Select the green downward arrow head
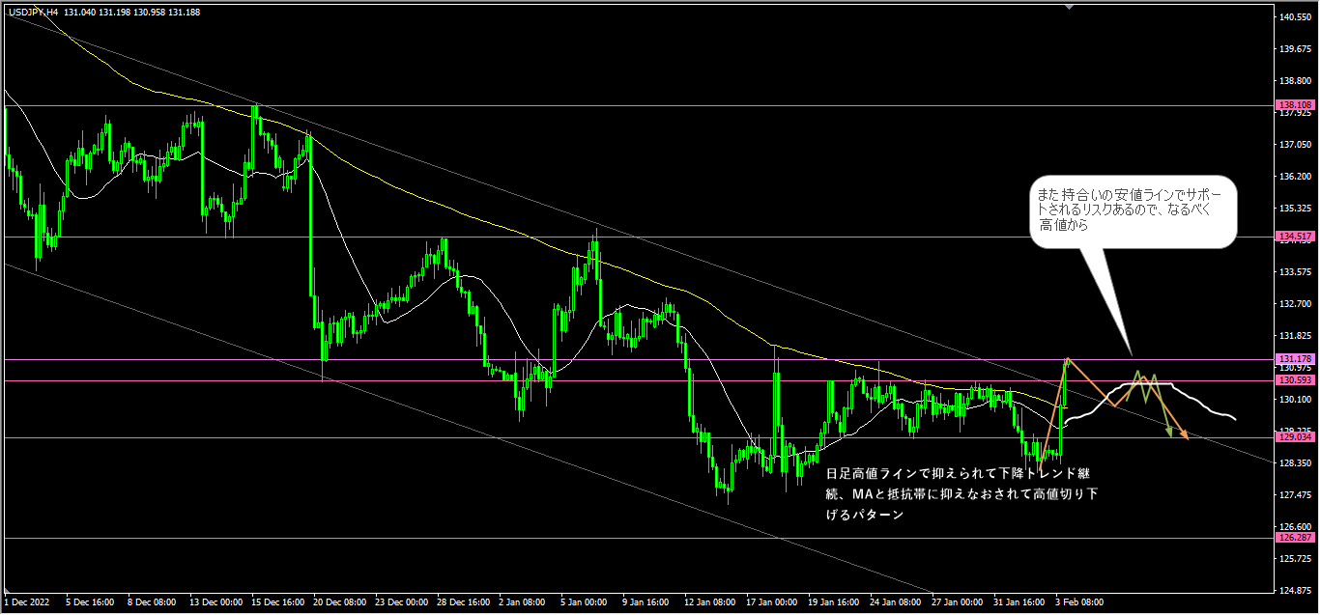 [1169, 433]
